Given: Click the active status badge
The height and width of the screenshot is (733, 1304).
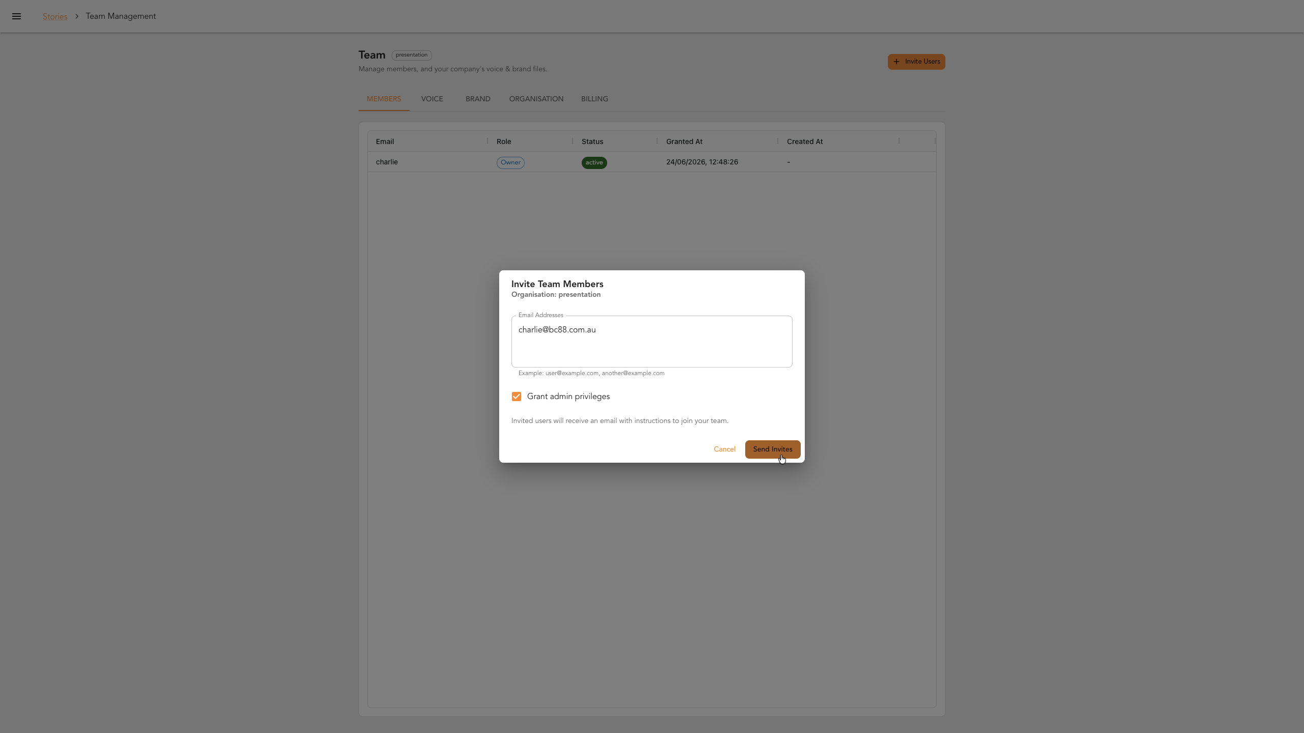Looking at the screenshot, I should tap(594, 162).
